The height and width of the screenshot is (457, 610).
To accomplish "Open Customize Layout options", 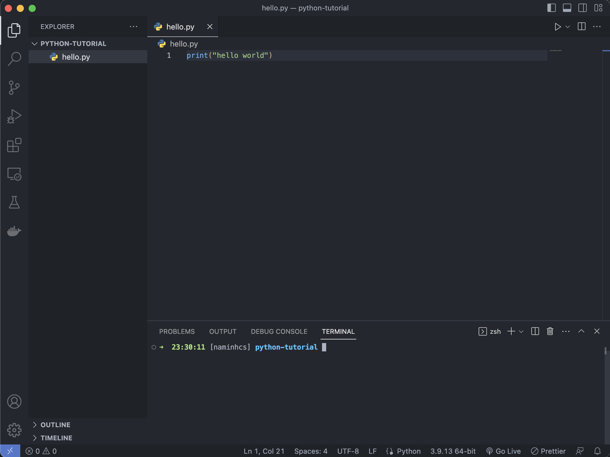I will point(598,8).
